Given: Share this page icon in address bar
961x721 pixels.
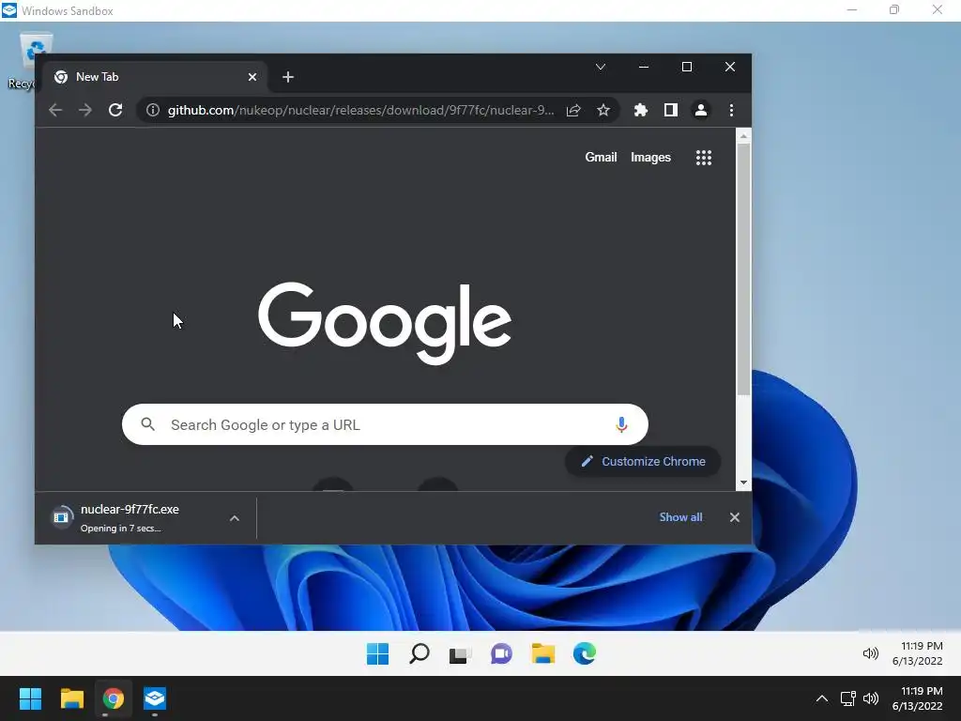Looking at the screenshot, I should (x=573, y=111).
